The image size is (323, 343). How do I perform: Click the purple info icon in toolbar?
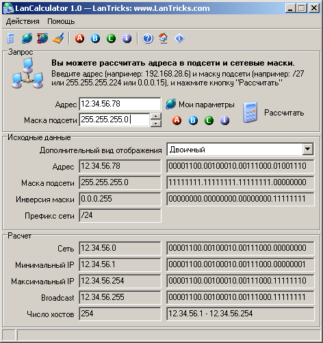(127, 38)
